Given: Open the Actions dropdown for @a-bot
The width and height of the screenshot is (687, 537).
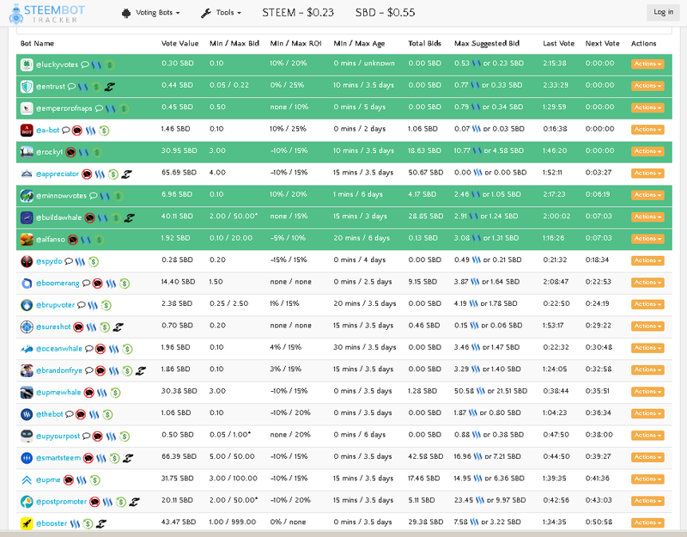Looking at the screenshot, I should click(x=647, y=130).
